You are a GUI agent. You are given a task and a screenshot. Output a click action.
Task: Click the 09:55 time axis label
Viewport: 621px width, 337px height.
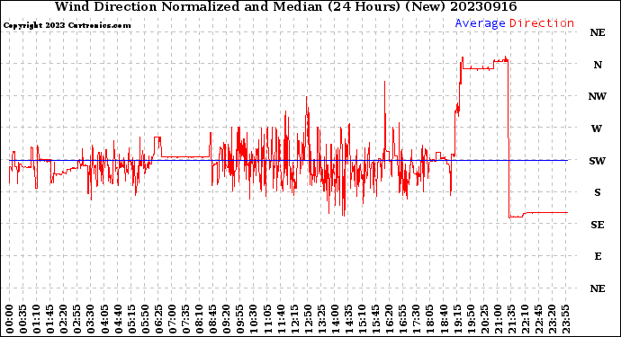click(240, 319)
